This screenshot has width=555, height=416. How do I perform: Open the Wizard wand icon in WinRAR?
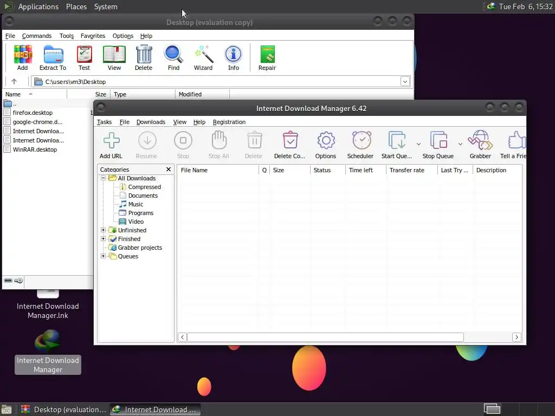click(204, 55)
